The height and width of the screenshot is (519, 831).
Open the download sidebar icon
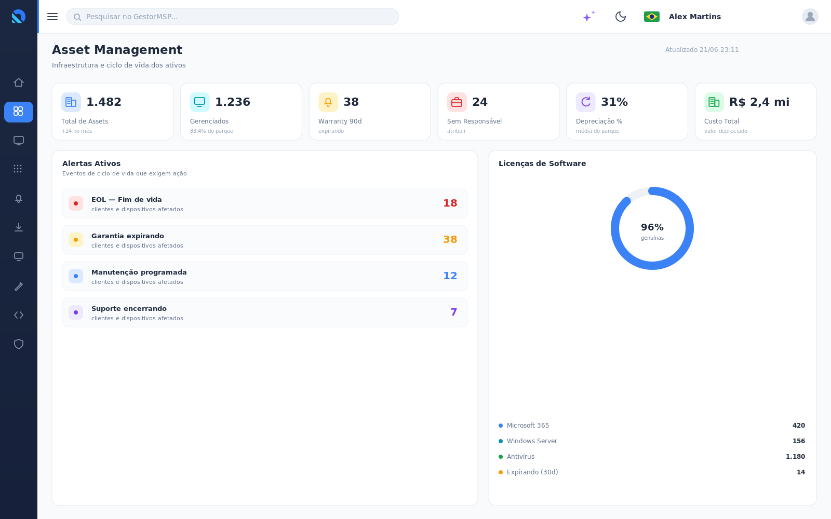click(x=19, y=227)
